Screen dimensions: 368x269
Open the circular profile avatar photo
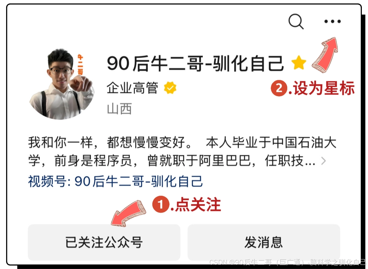pos(62,84)
